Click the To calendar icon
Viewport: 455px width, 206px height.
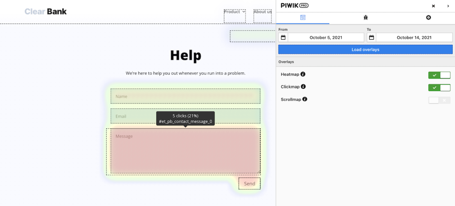pyautogui.click(x=371, y=37)
